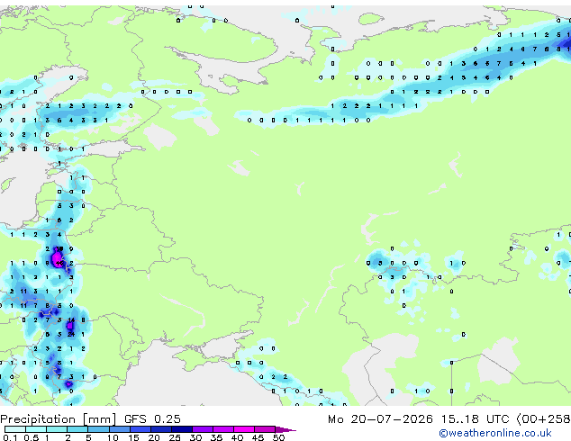Click the '30' legend scale label
This screenshot has height=441, width=571.
pyautogui.click(x=195, y=437)
